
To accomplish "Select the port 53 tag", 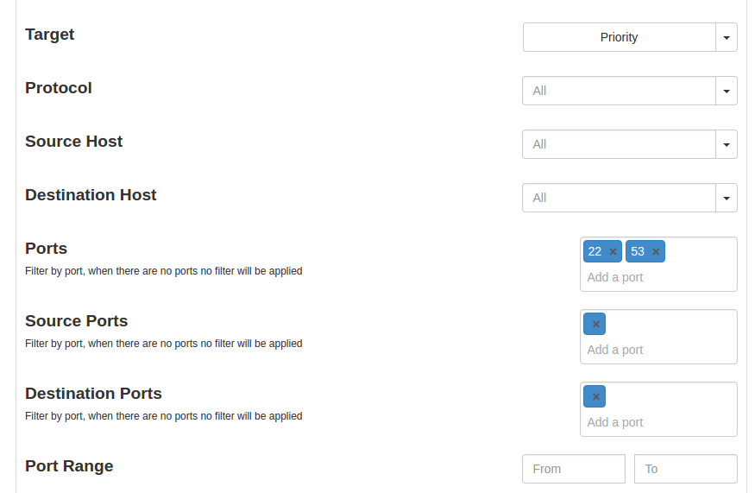I will point(638,251).
